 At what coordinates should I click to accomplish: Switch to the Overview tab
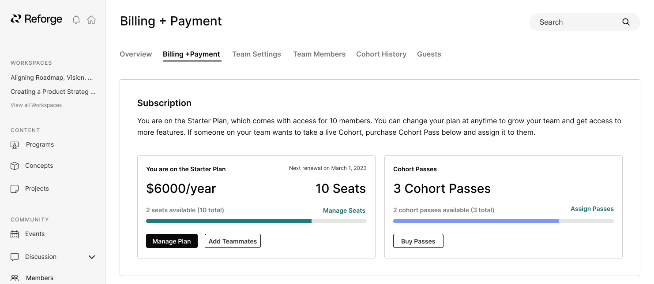click(136, 54)
